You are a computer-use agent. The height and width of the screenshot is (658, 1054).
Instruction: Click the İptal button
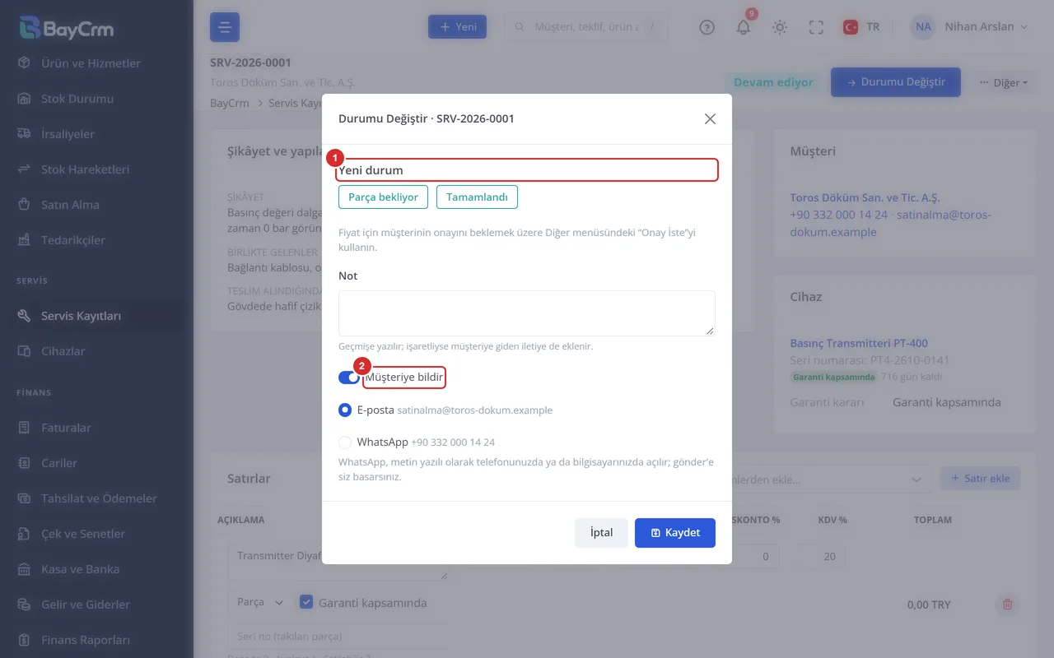pyautogui.click(x=601, y=532)
